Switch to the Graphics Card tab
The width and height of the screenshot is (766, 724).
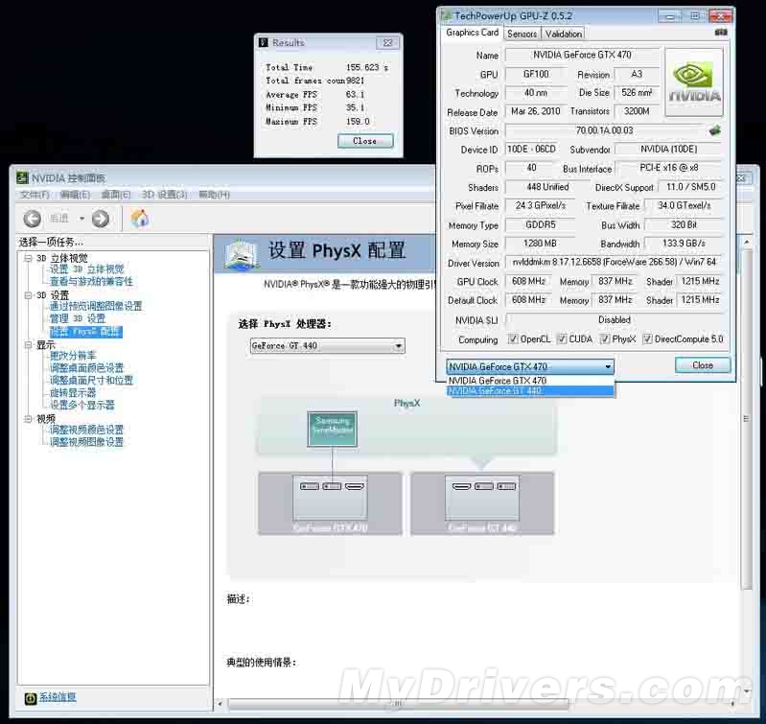tap(472, 33)
